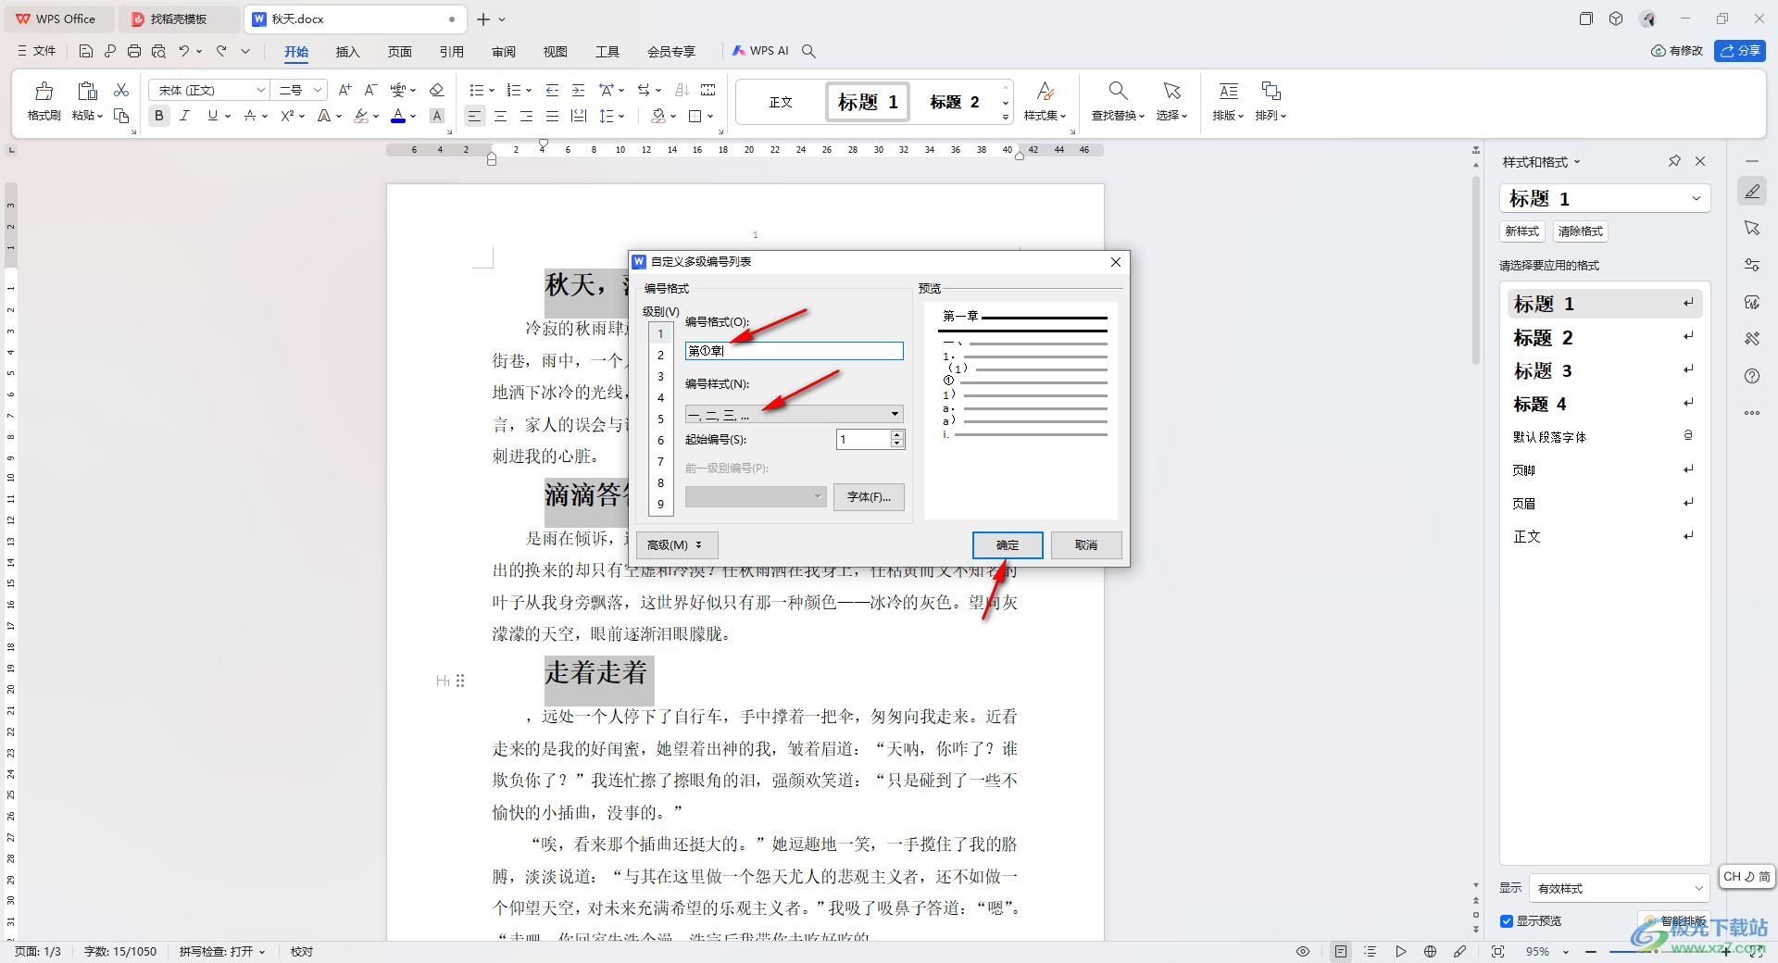
Task: Click the Cut scissors icon
Action: click(121, 90)
